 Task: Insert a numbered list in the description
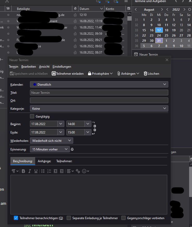pyautogui.click(x=49, y=171)
